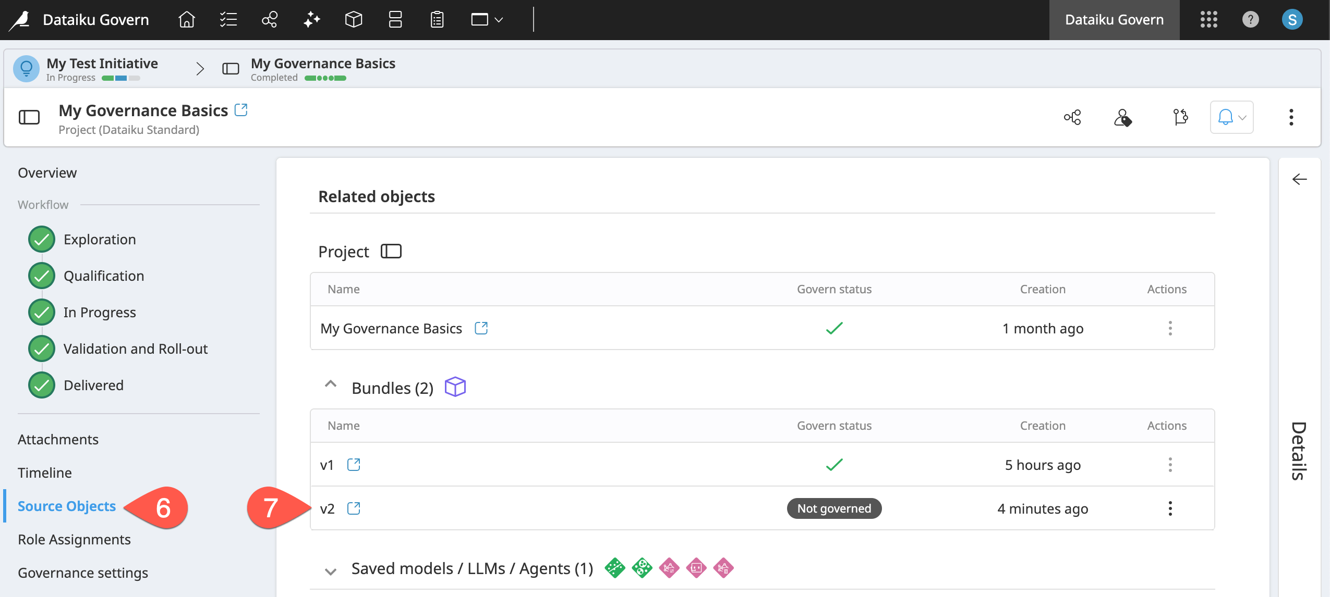Open the In Progress workflow step

point(99,313)
